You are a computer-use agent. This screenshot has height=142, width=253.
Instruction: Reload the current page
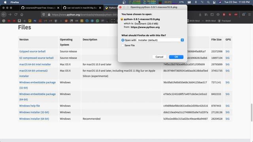click(x=16, y=15)
